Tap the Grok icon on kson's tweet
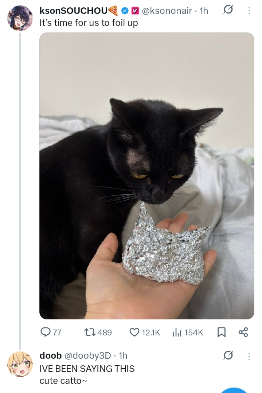This screenshot has height=393, width=262. point(228,10)
